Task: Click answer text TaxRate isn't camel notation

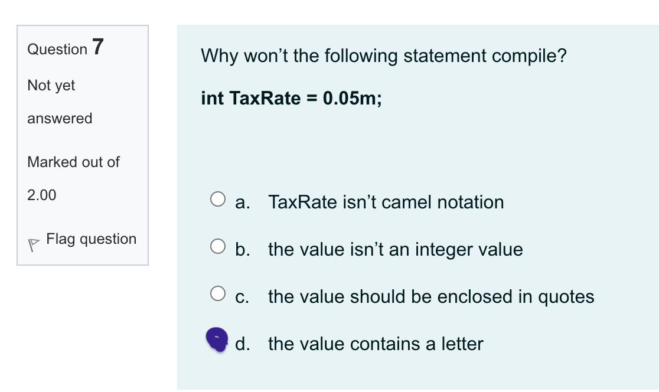Action: (x=386, y=202)
